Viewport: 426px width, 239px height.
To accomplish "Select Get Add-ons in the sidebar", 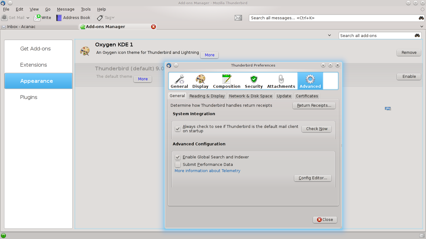I will point(38,49).
